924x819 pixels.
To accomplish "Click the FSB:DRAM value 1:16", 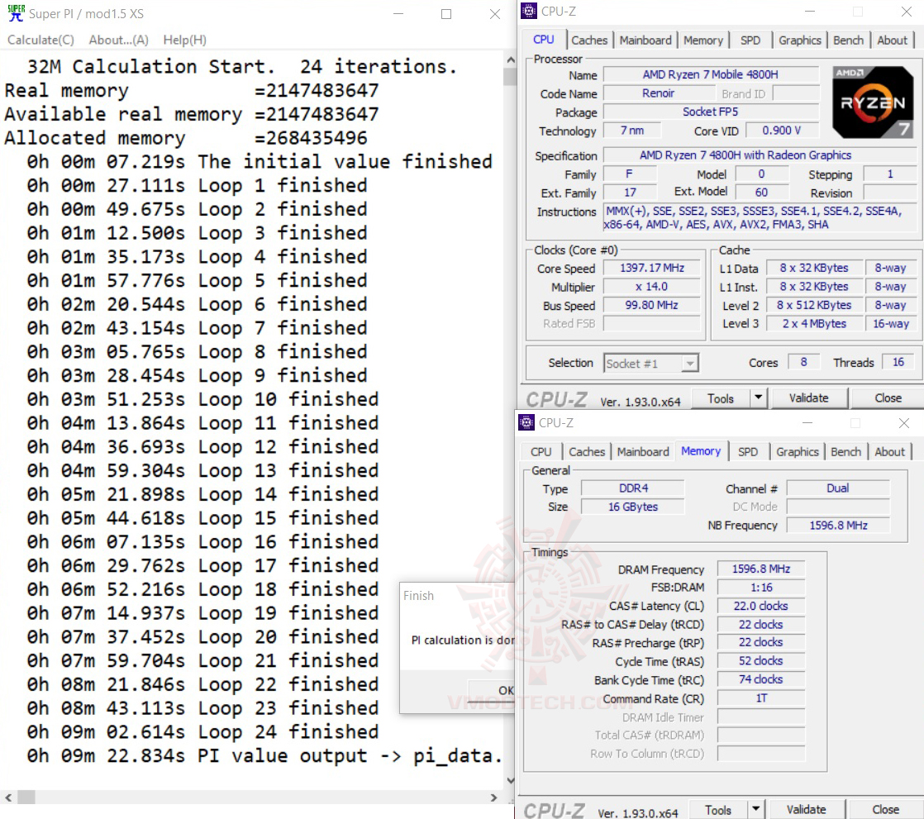I will coord(760,588).
